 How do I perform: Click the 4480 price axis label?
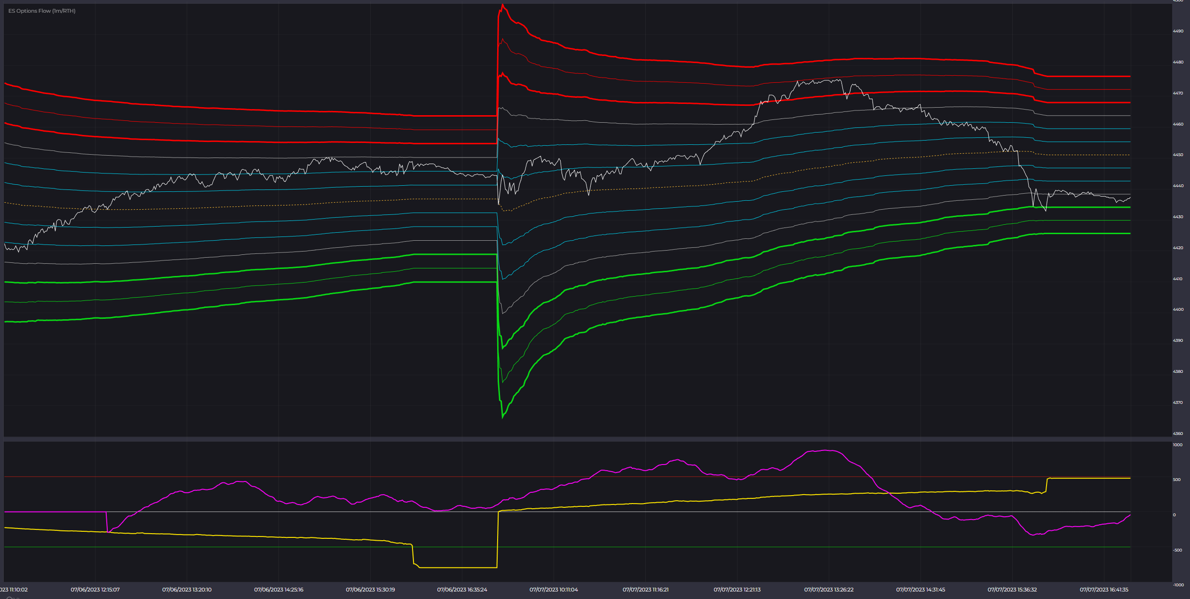pos(1178,62)
